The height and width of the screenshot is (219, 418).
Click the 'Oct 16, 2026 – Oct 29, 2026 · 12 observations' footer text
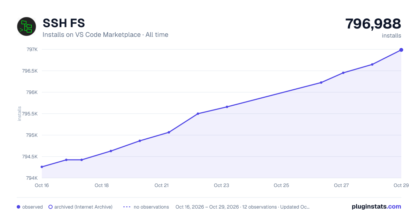(226, 207)
